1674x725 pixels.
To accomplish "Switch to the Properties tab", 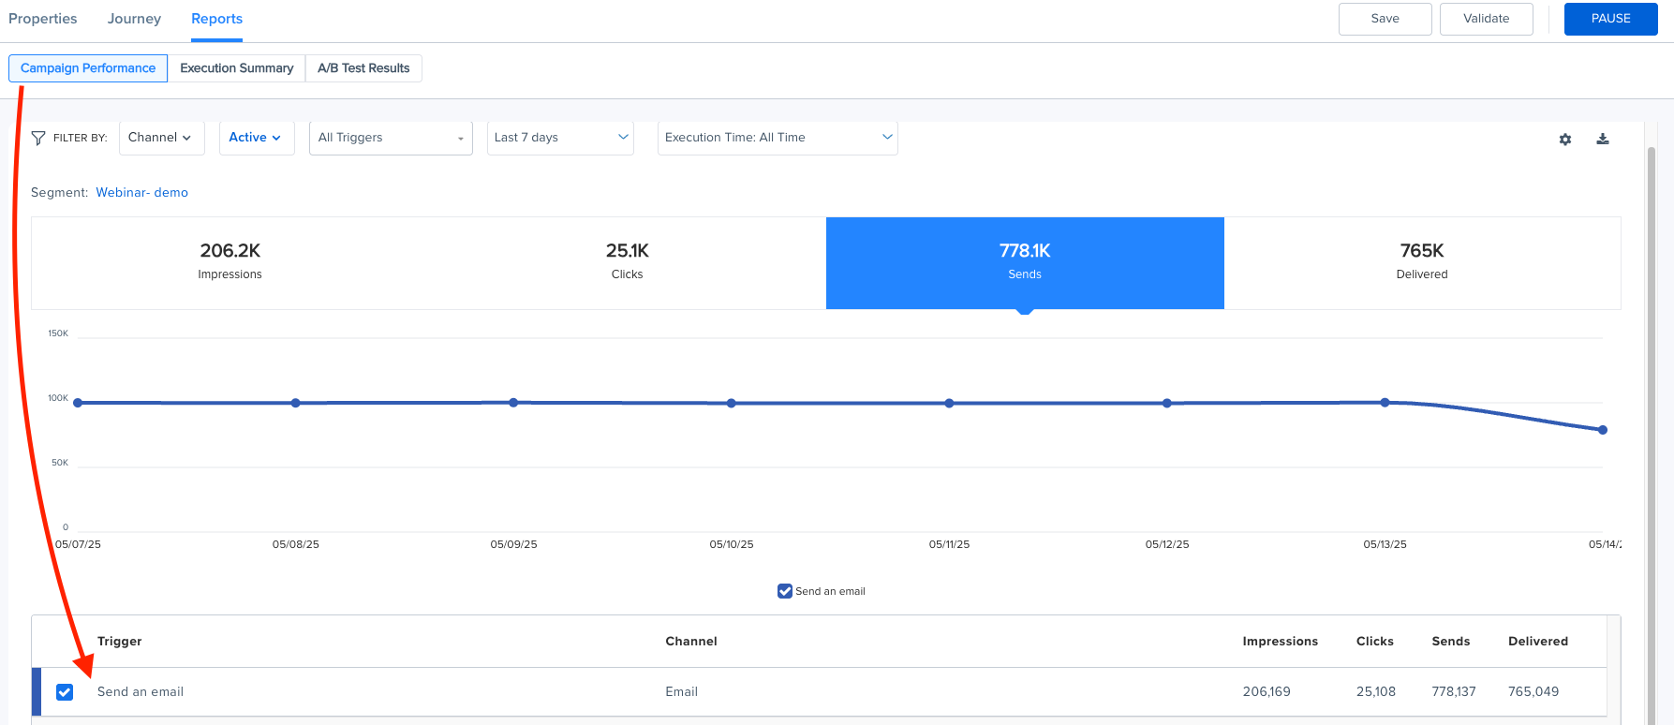I will [43, 19].
